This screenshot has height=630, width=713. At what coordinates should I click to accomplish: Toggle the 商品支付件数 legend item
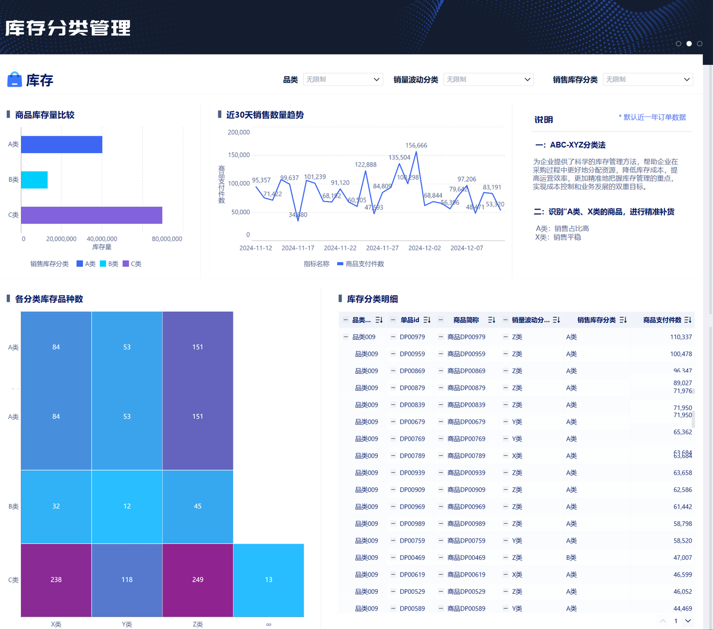click(360, 264)
